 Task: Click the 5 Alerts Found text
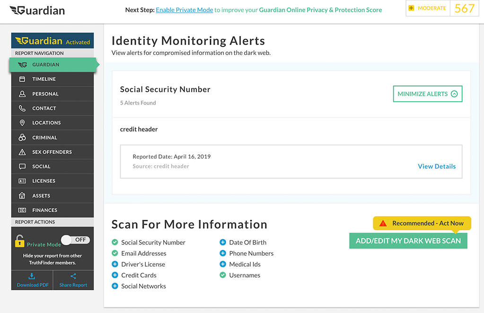point(138,103)
